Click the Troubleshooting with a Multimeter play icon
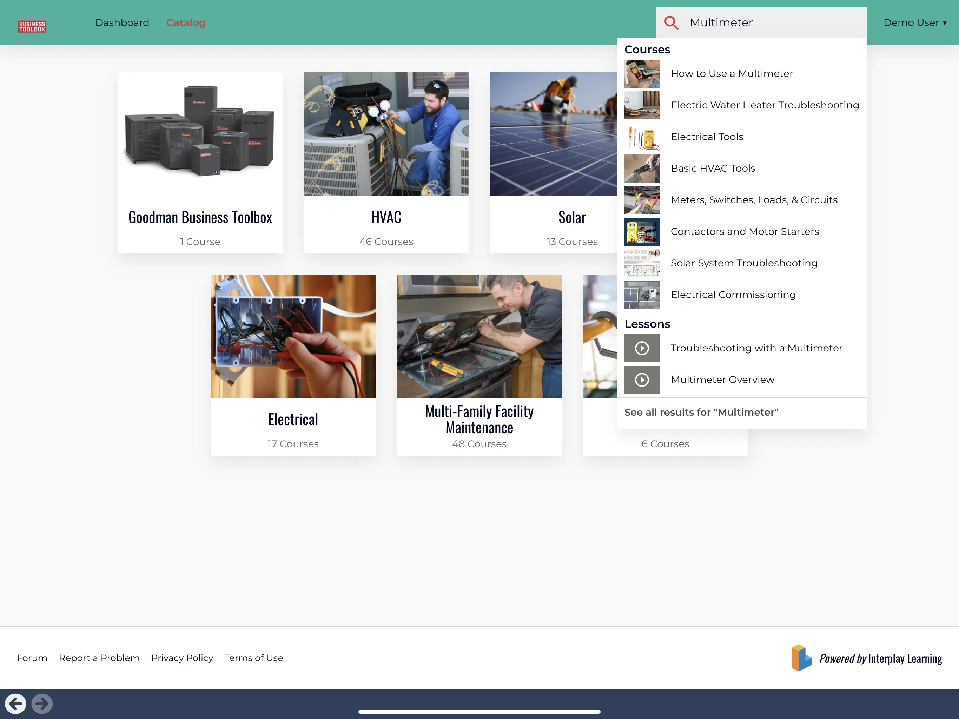 642,348
